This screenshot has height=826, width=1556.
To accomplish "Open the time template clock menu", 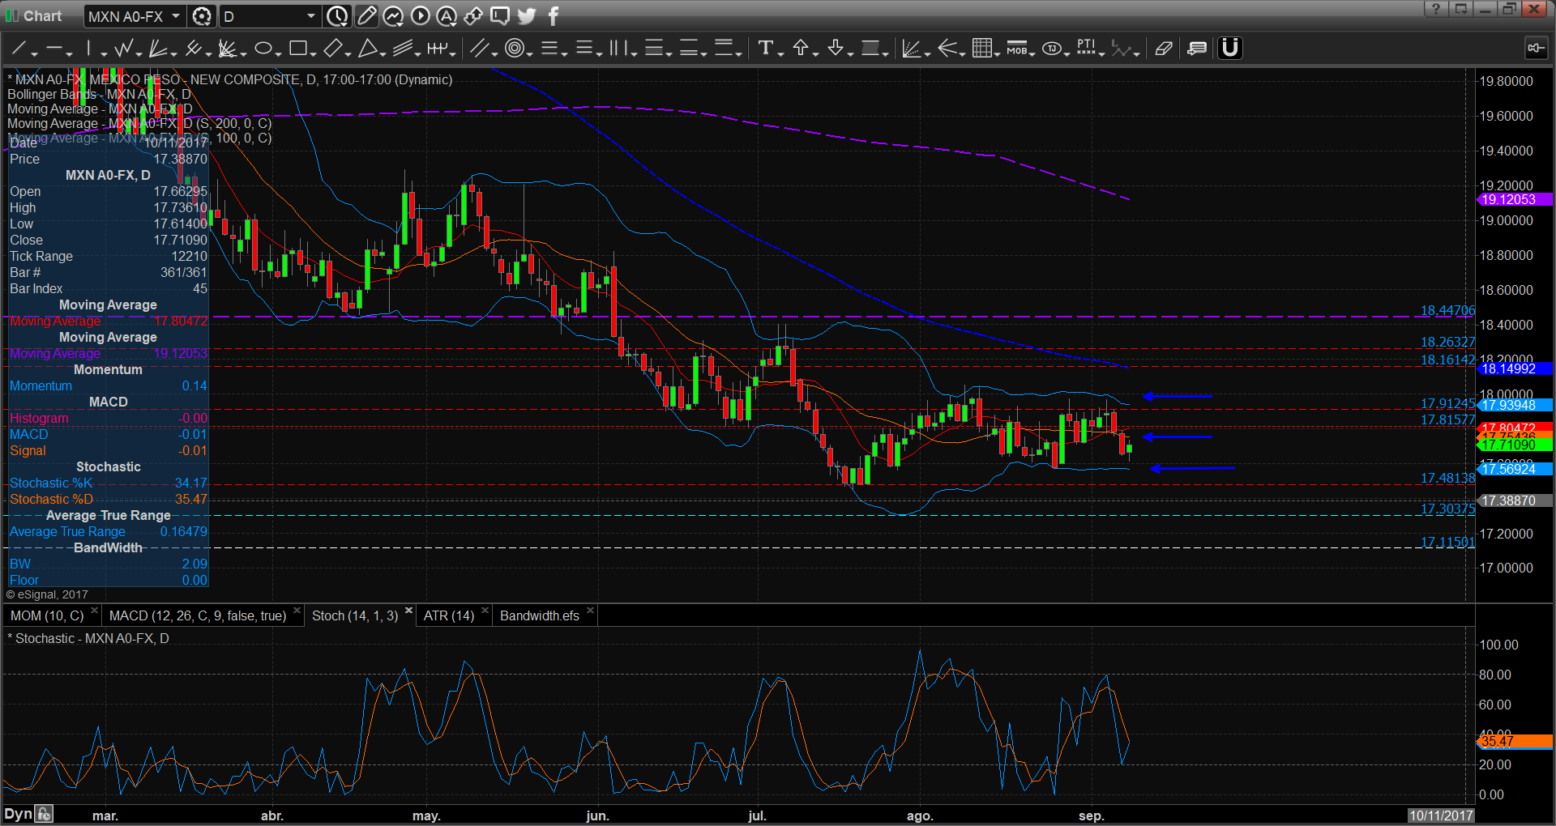I will click(337, 16).
